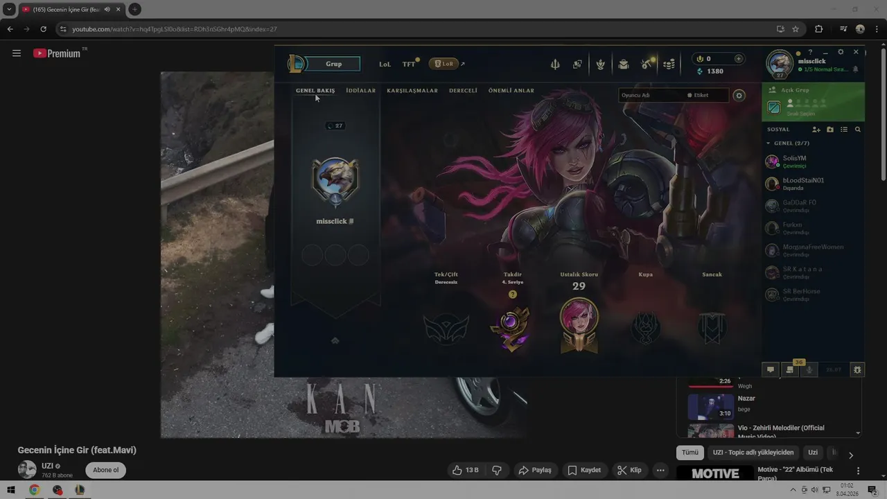The height and width of the screenshot is (499, 887).
Task: Click the list view icon in Sosyal panel
Action: 844,130
